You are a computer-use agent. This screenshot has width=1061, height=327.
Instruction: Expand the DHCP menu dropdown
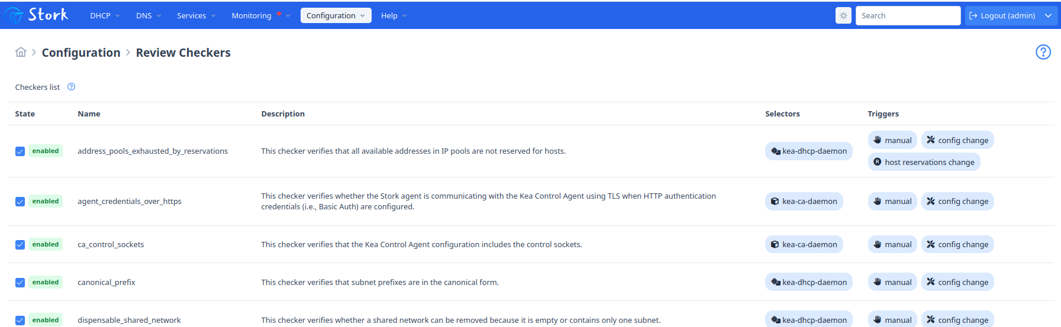(105, 15)
